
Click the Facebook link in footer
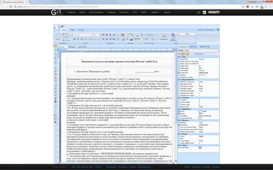tap(196, 167)
